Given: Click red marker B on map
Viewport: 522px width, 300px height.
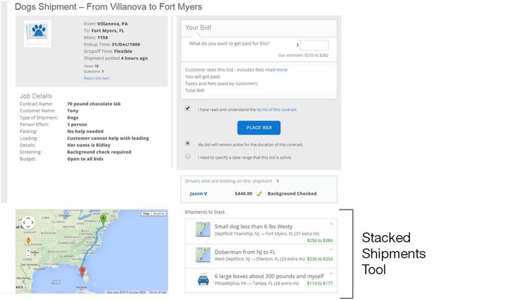Looking at the screenshot, I should point(83,270).
